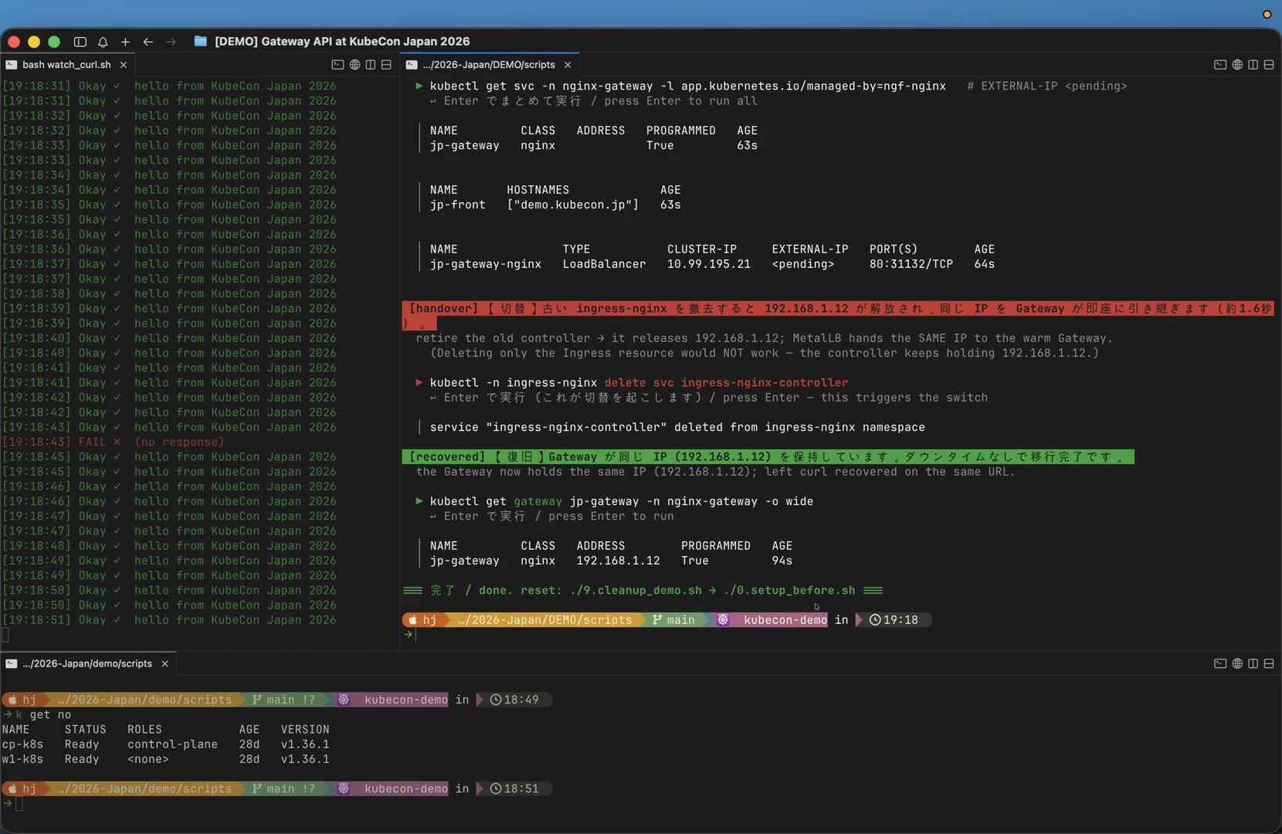Click the terminal icon on the watch_curl.sh tab
The image size is (1282, 834).
point(11,65)
